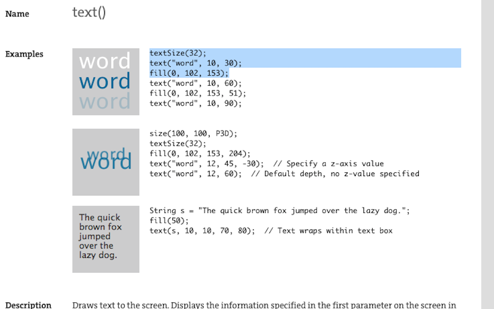Click the code line fill(50);
This screenshot has width=494, height=309.
pyautogui.click(x=169, y=221)
